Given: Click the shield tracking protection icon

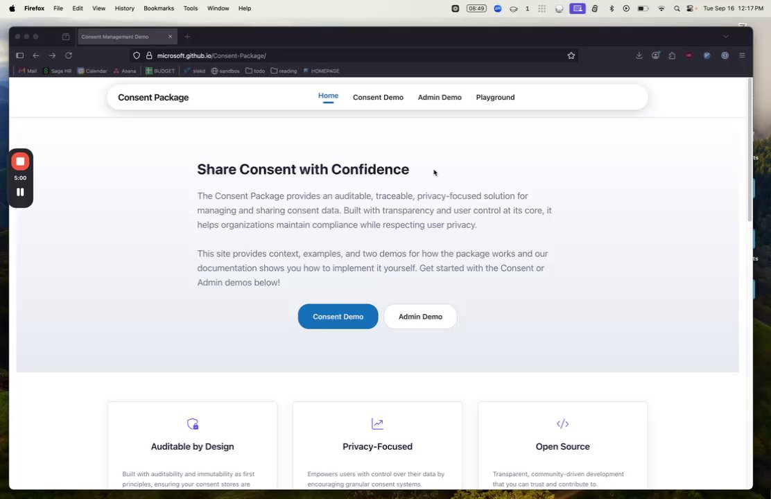Looking at the screenshot, I should coord(137,55).
